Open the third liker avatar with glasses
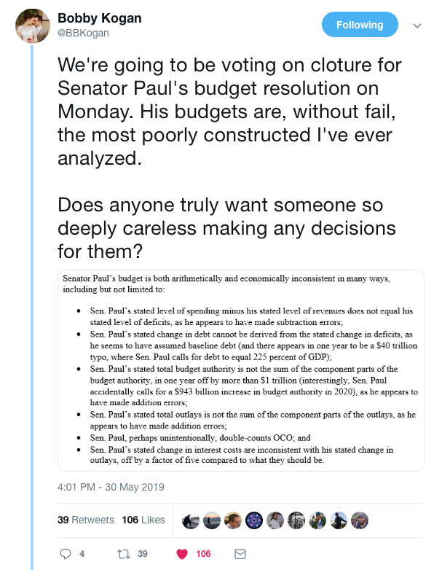This screenshot has width=442, height=570. pos(233,520)
